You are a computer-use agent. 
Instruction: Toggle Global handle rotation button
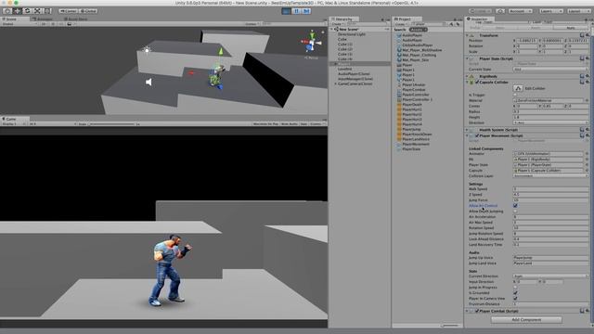(88, 11)
